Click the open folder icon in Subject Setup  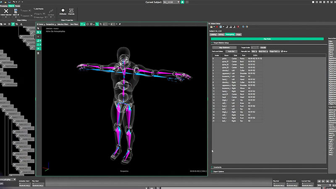(x=211, y=27)
